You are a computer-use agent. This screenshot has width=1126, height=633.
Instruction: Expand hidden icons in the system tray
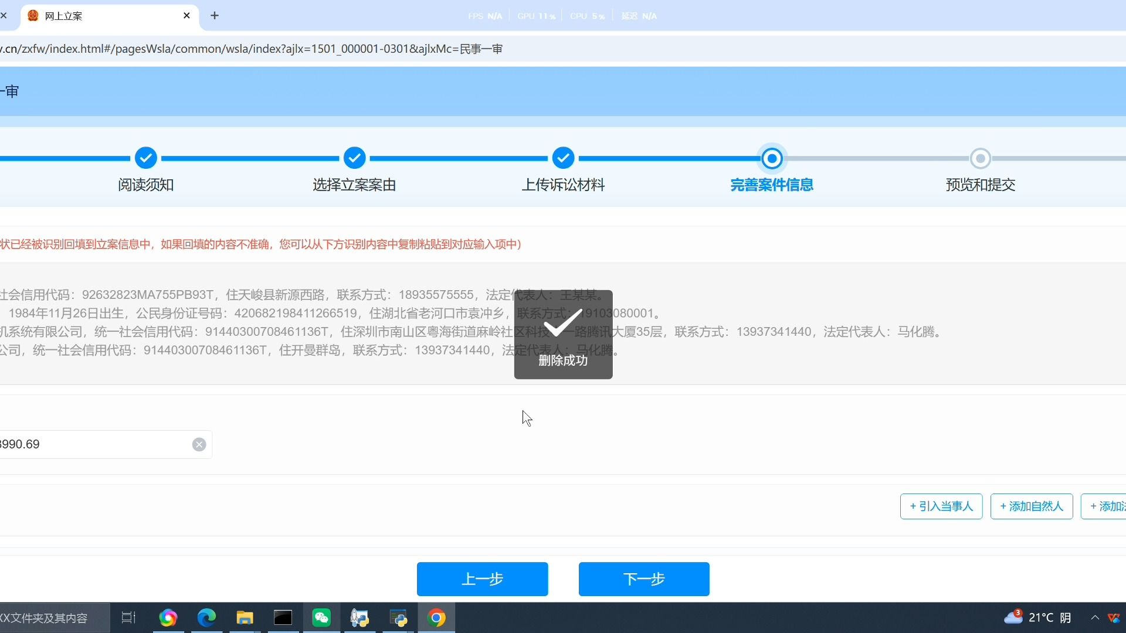pyautogui.click(x=1096, y=617)
